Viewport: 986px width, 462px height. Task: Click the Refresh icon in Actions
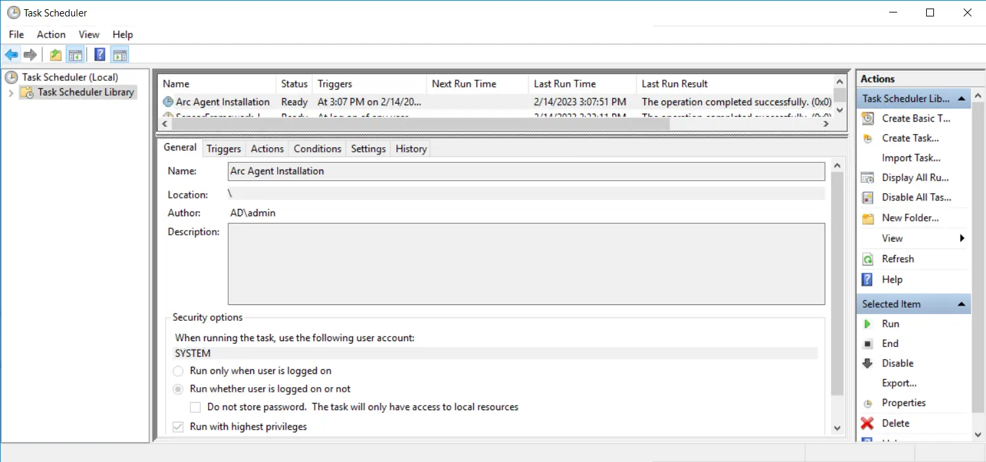[868, 259]
